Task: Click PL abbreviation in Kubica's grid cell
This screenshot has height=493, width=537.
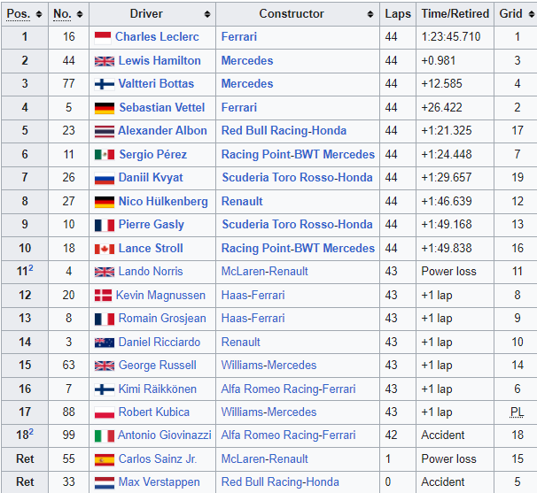Action: 517,412
